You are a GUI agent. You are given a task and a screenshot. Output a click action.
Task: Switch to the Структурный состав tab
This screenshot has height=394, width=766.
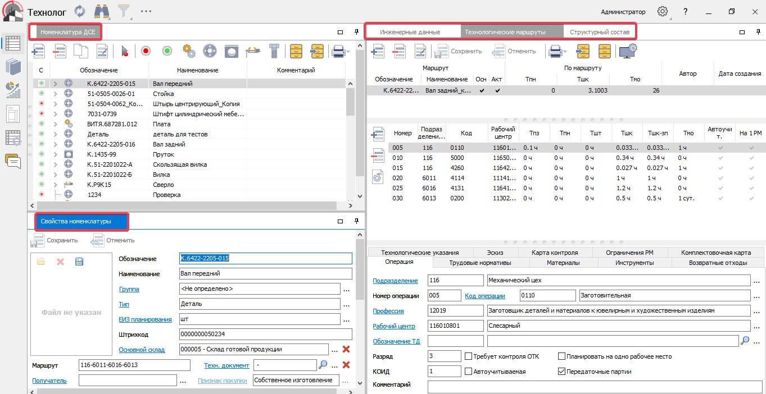[599, 32]
